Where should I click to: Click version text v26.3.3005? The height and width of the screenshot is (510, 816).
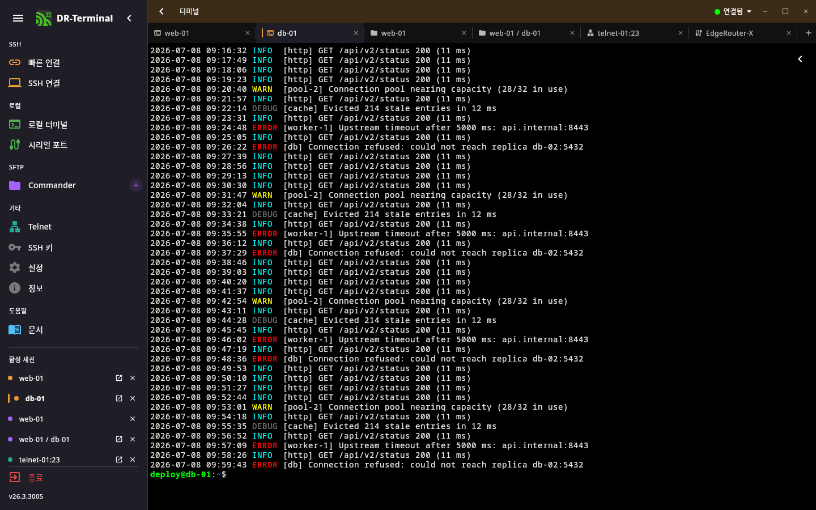tap(26, 496)
